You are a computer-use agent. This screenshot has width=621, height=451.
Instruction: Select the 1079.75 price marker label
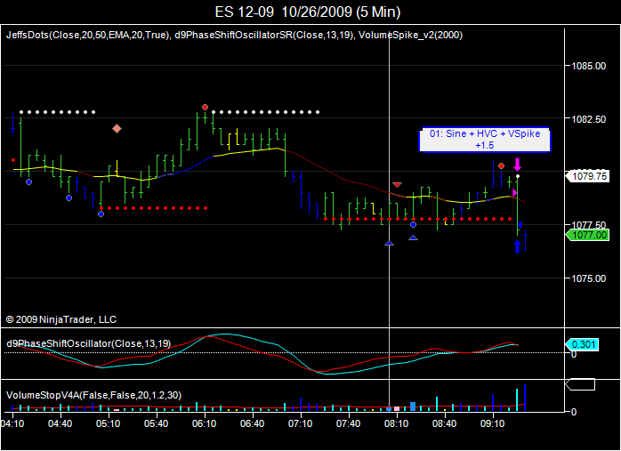click(587, 176)
